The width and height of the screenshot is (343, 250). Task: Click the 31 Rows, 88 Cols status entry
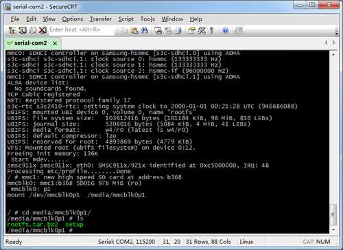tap(208, 242)
